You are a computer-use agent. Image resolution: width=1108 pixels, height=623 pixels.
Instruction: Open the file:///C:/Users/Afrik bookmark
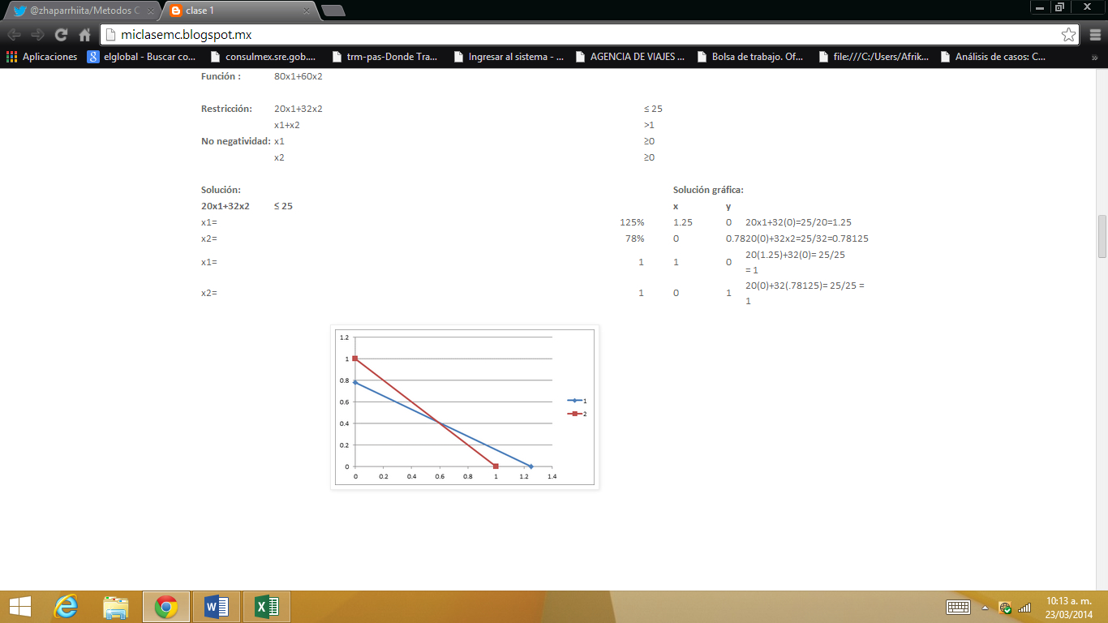click(x=873, y=57)
